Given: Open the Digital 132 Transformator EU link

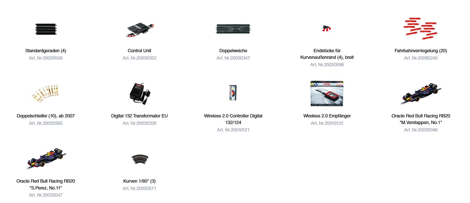Looking at the screenshot, I should point(139,116).
